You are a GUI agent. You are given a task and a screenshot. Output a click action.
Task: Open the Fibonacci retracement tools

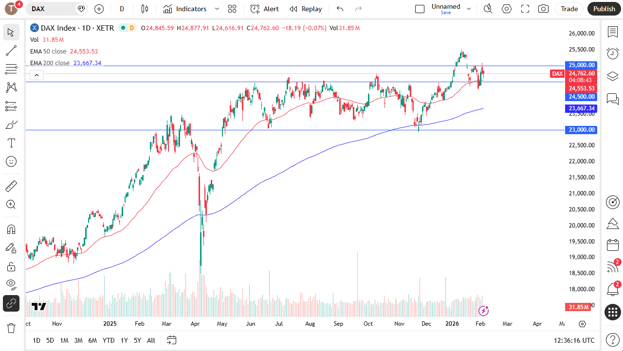pos(11,69)
